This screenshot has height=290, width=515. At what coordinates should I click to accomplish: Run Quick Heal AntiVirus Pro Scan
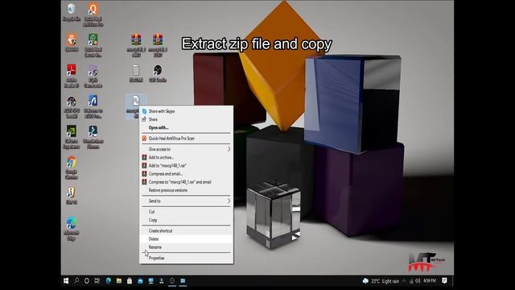[x=186, y=139]
